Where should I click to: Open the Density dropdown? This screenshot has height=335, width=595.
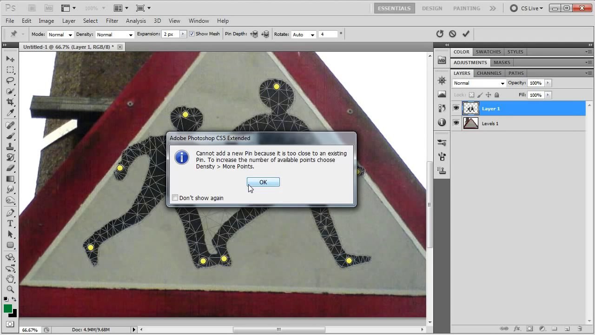(114, 34)
